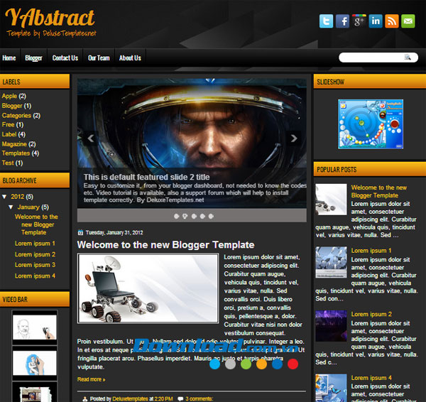Screen dimensions: 426x402
Task: Click Read more link
Action: pos(91,379)
